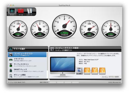Click the iMac Intel Core i5 27" model text
Viewport: 129px width, 93px height.
pyautogui.click(x=91, y=60)
